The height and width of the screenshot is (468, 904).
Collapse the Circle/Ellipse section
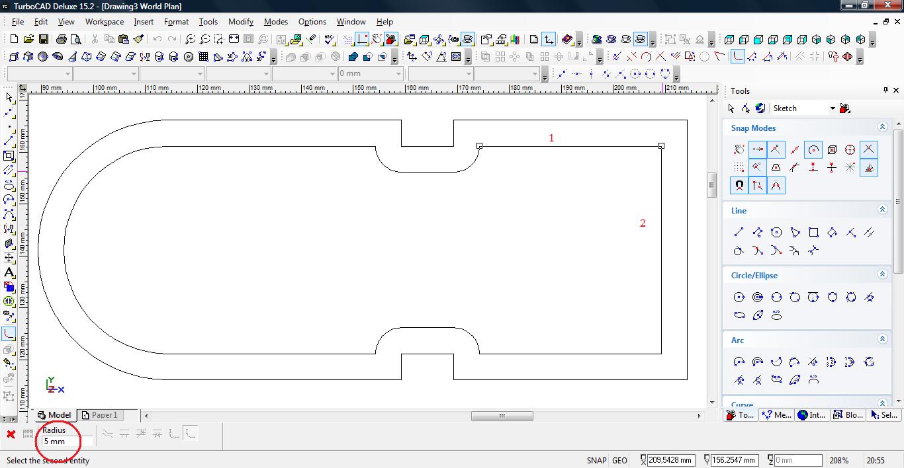(x=881, y=274)
